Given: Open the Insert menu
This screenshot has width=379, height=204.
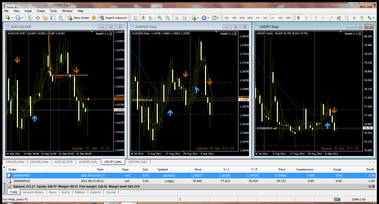Looking at the screenshot, I should tap(28, 11).
